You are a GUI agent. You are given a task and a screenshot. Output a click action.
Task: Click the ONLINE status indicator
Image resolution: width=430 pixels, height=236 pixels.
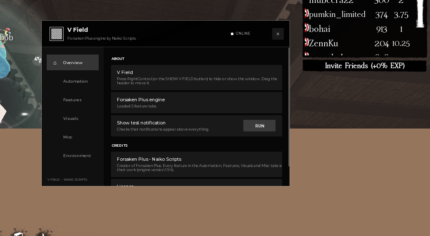pos(240,33)
